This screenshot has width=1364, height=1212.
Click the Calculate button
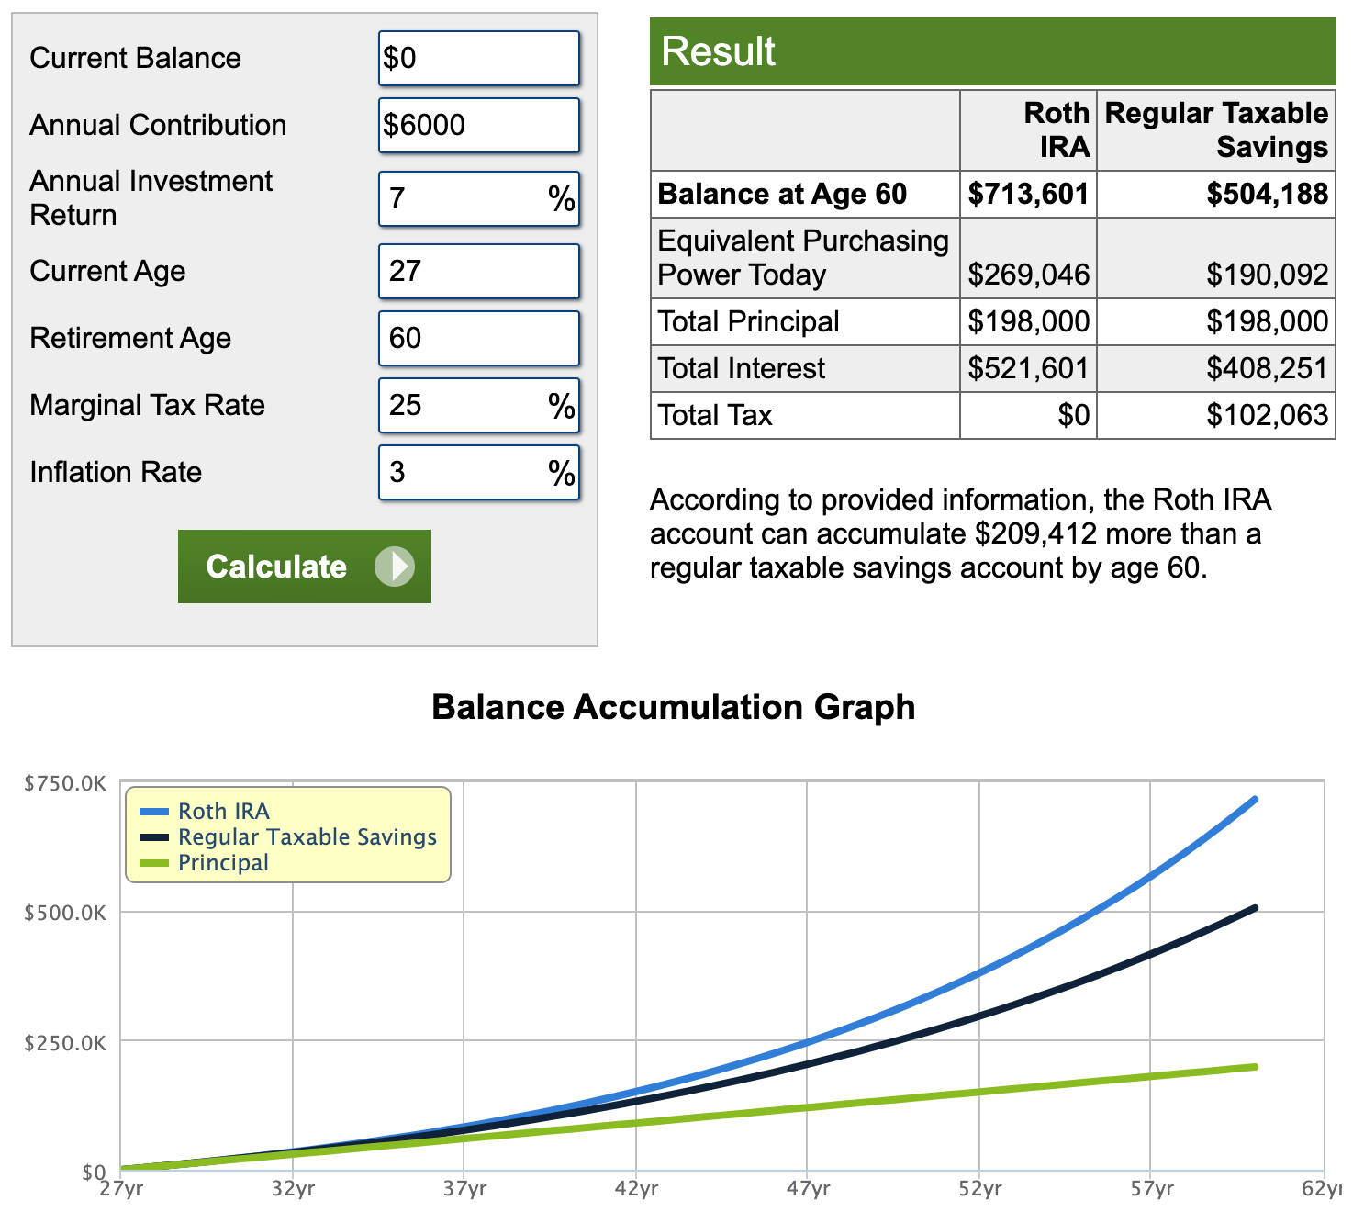tap(305, 567)
